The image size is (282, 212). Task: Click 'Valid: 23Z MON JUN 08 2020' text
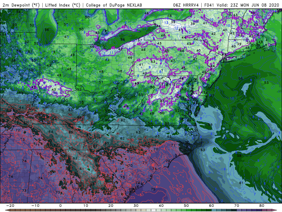coord(248,5)
